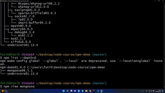Click the text 'sift@16.0.0'
The width and height of the screenshot is (165, 93).
tap(21, 42)
